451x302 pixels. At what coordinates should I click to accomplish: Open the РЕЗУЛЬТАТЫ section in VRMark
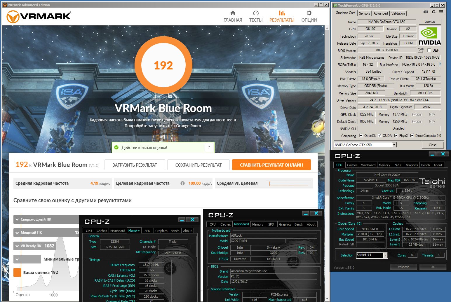click(x=282, y=16)
